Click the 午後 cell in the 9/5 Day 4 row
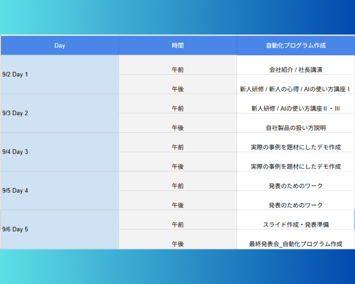Image resolution: width=355 pixels, height=284 pixels. click(178, 201)
